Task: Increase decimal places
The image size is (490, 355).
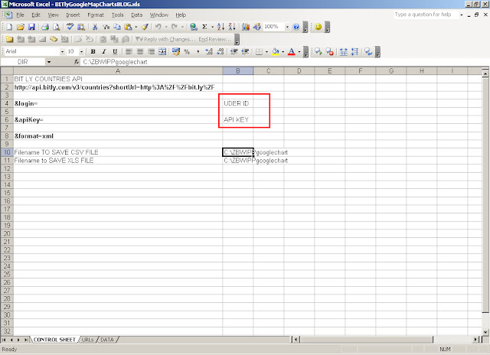Action: tap(209, 51)
